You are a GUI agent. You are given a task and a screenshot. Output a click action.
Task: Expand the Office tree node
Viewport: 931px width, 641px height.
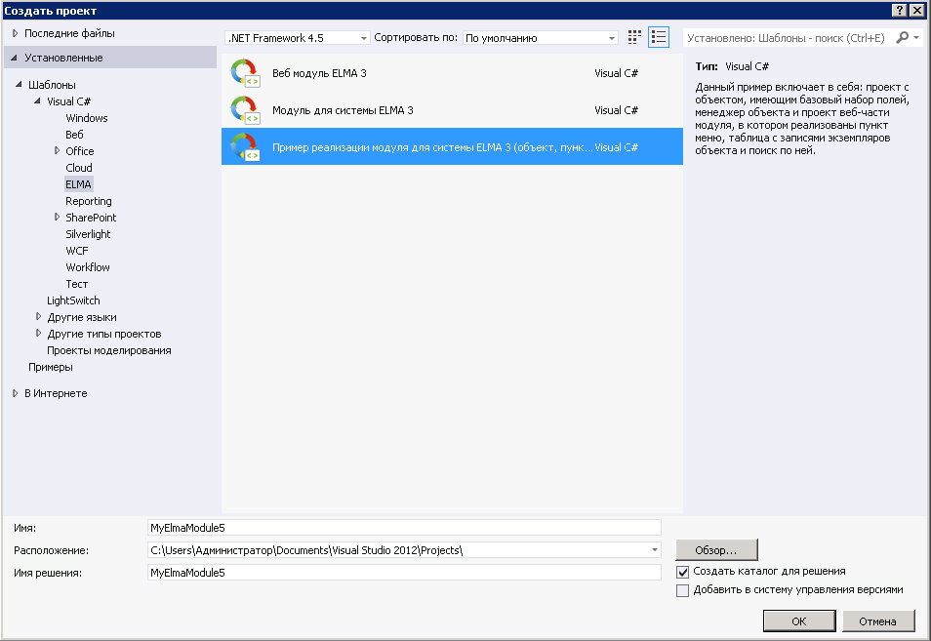click(x=58, y=151)
